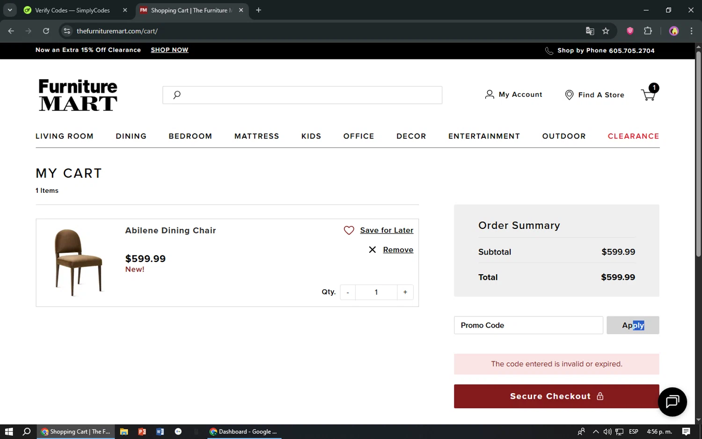Open the notifications center icon
Image resolution: width=702 pixels, height=439 pixels.
(x=686, y=432)
